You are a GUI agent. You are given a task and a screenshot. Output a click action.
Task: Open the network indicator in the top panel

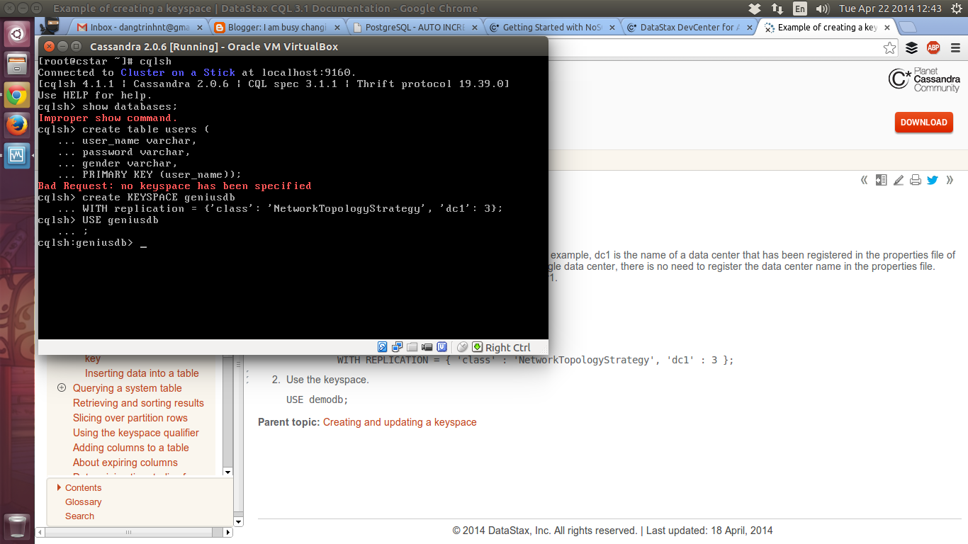(777, 8)
